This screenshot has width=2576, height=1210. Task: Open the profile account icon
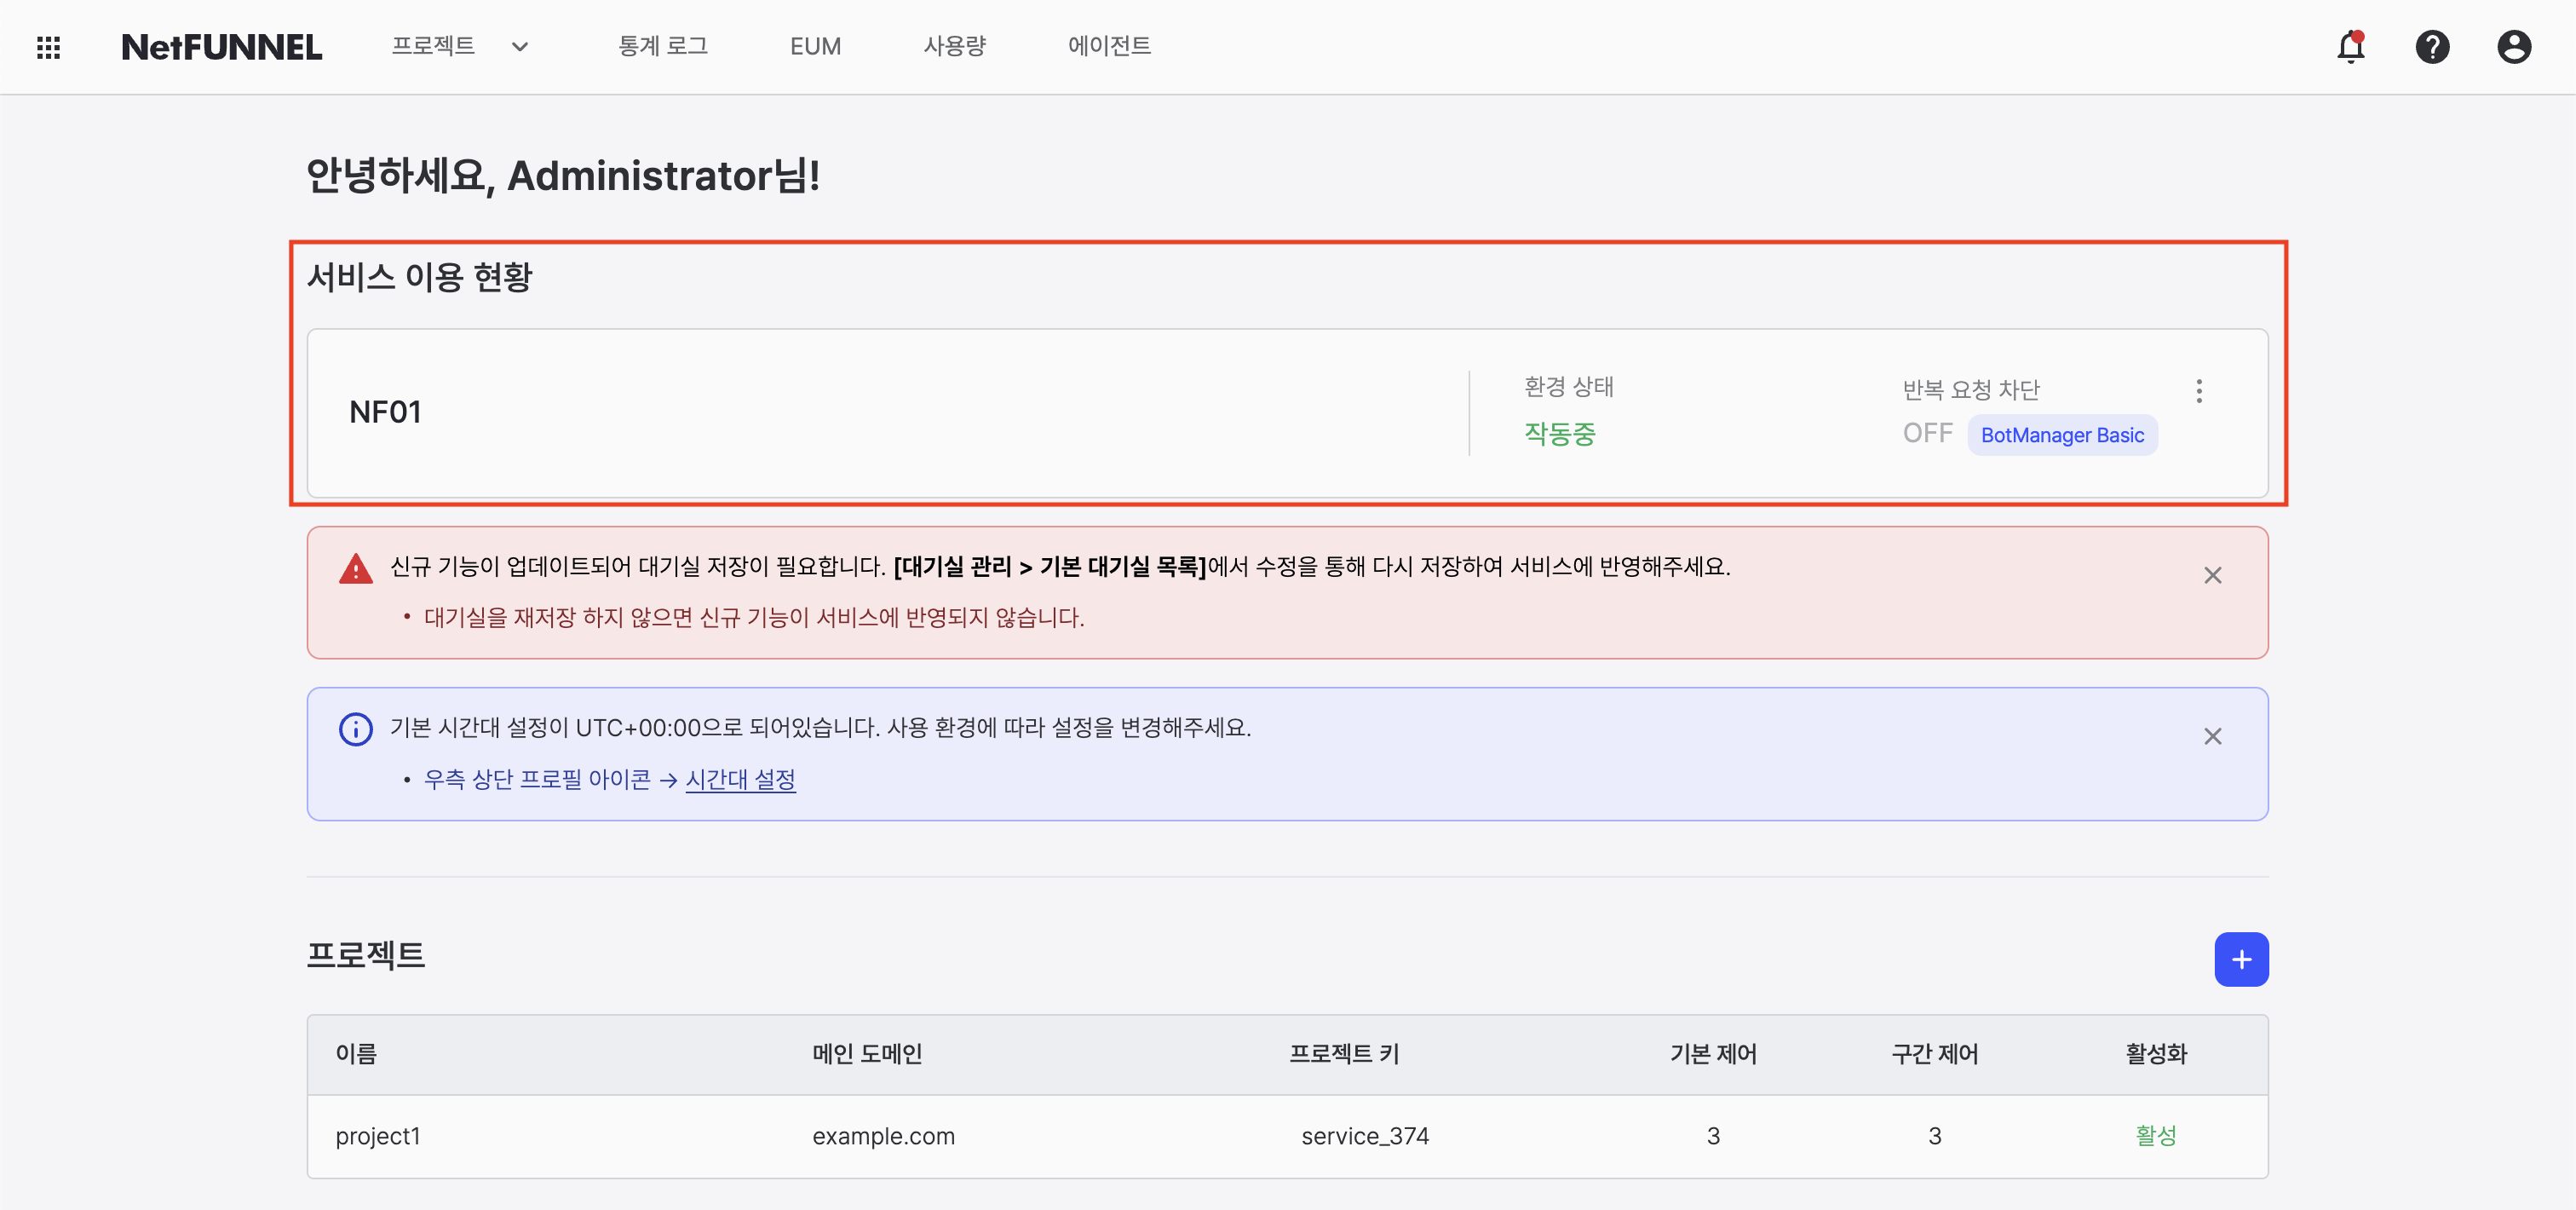2515,47
